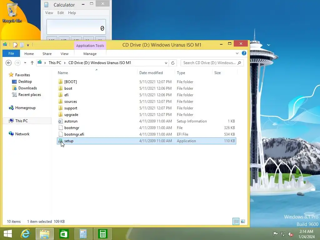Image resolution: width=320 pixels, height=240 pixels.
Task: Open the Customize Quick Access Toolbar dropdown
Action: coord(28,45)
